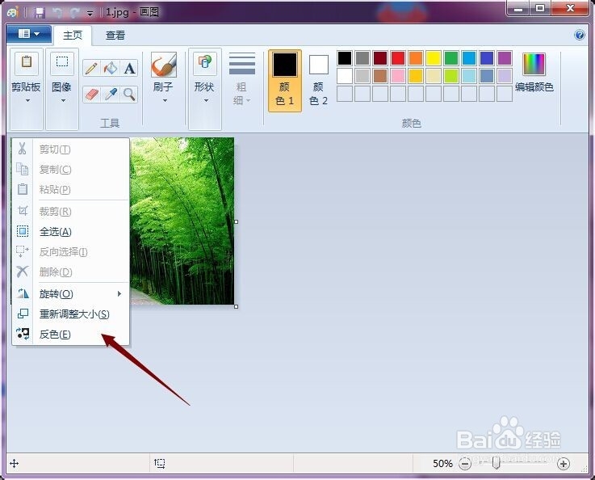The width and height of the screenshot is (595, 480).
Task: Activate the Color 2 button
Action: click(319, 81)
